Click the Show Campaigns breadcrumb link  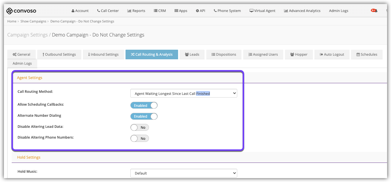(33, 21)
